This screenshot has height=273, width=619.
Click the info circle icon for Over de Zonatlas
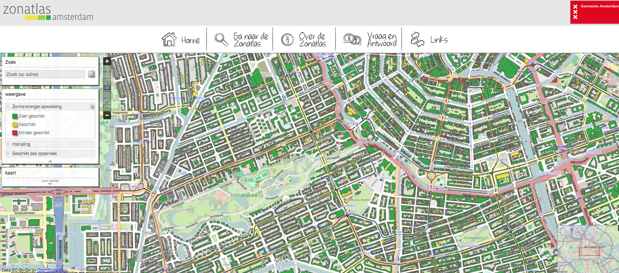point(287,40)
